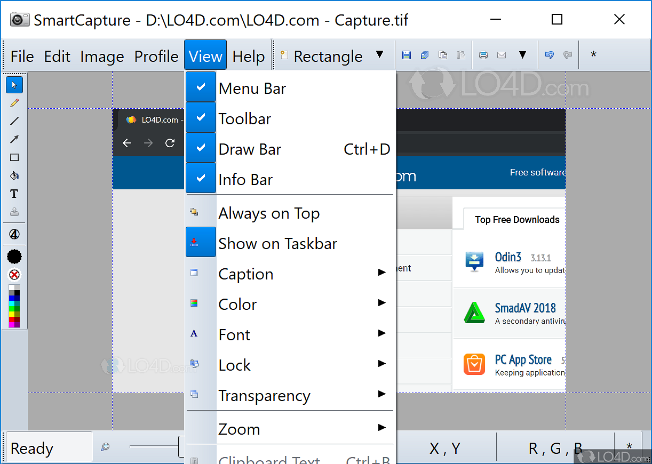Open the Rectangle capture mode dropdown
Image resolution: width=652 pixels, height=464 pixels.
(379, 54)
